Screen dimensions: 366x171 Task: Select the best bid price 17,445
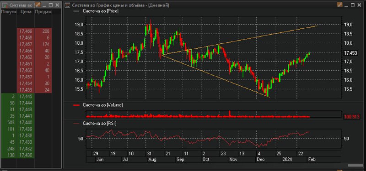[x=26, y=96]
